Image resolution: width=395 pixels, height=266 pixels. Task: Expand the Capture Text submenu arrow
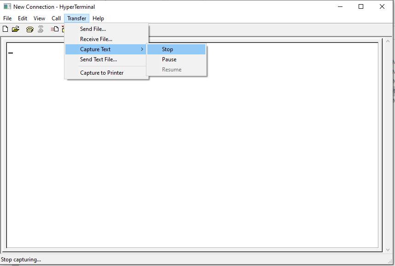click(143, 49)
